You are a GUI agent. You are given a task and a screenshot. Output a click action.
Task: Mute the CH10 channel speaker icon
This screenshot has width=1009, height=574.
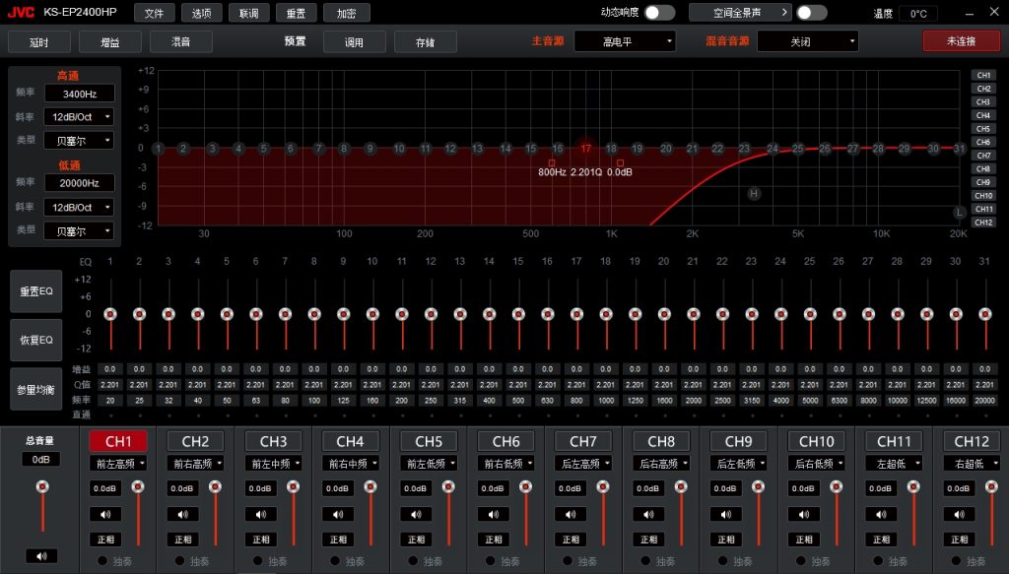pos(804,514)
